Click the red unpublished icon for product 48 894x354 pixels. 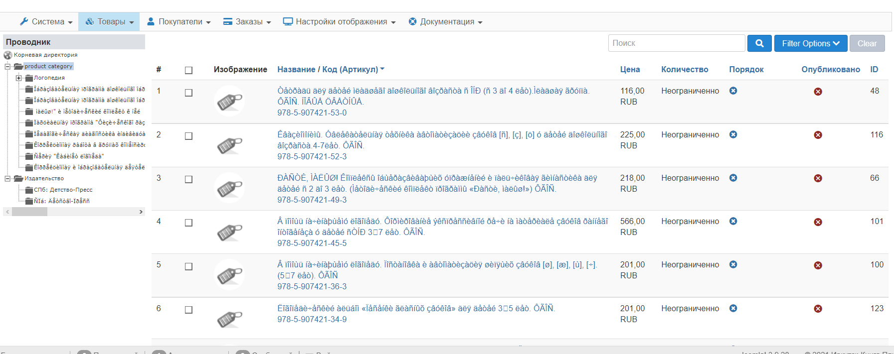pos(818,92)
